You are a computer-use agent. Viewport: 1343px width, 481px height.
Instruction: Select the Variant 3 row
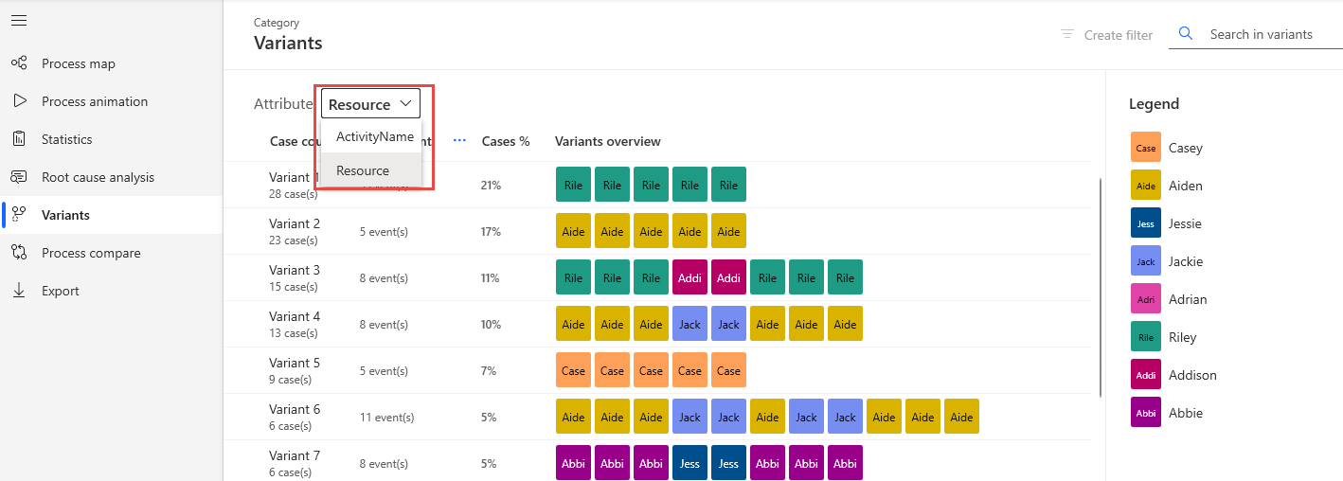tap(294, 278)
